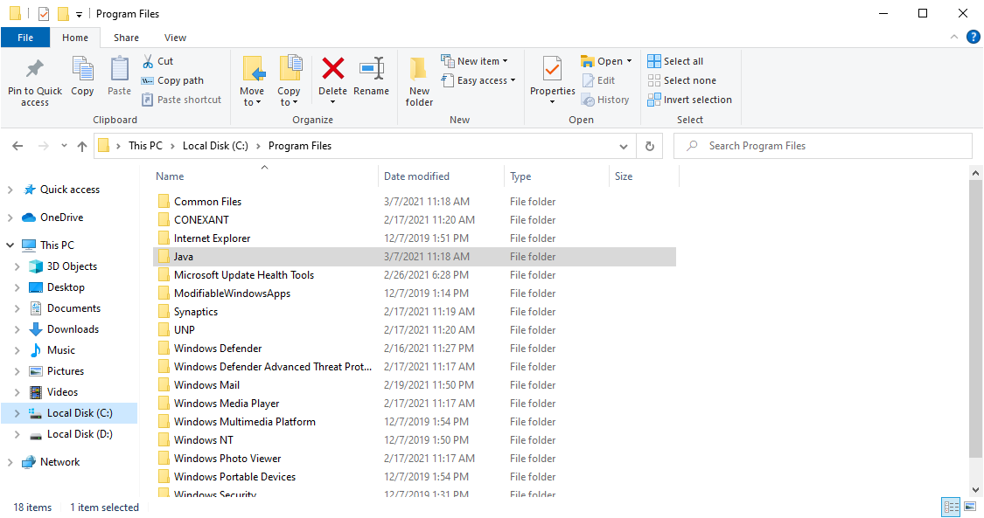Image resolution: width=984 pixels, height=518 pixels.
Task: Open the File menu
Action: tap(25, 37)
